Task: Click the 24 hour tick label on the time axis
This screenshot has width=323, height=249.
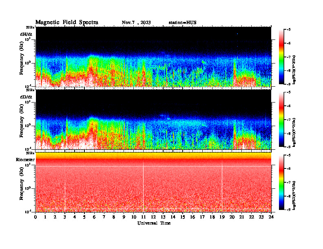Action: coord(271,217)
